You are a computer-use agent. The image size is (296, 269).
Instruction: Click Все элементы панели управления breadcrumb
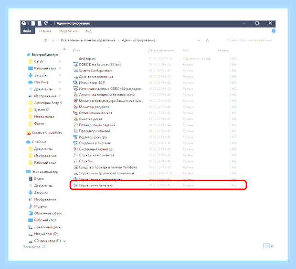point(88,40)
